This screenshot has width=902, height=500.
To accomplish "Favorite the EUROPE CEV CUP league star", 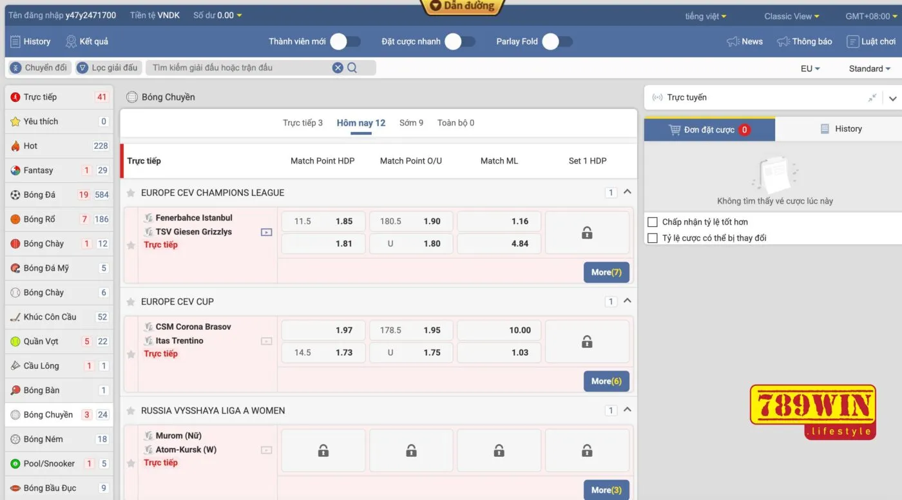I will [x=131, y=302].
